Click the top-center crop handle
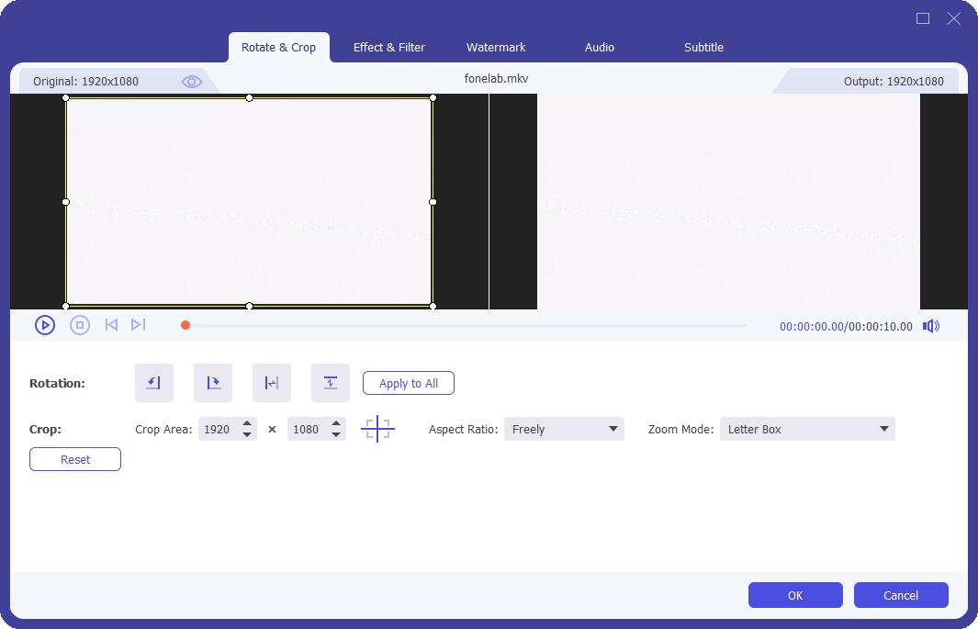This screenshot has width=978, height=629. 250,98
